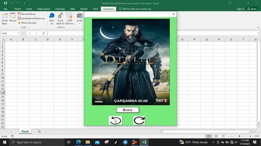The height and width of the screenshot is (146, 261).
Task: Open the Formulas tab
Action: click(60, 9)
